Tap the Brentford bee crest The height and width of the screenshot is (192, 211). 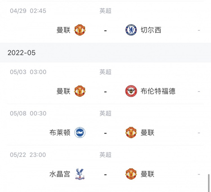click(x=131, y=91)
